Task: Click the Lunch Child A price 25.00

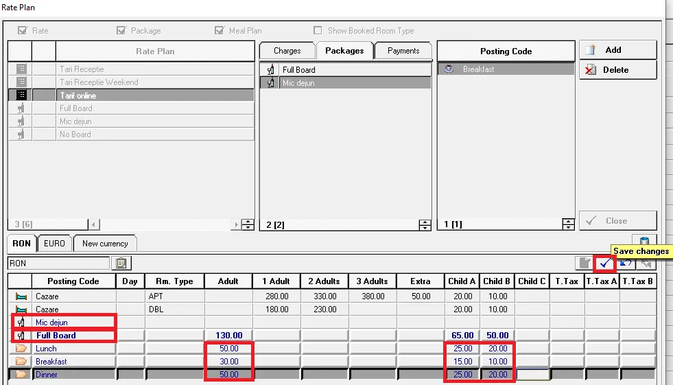Action: 462,348
